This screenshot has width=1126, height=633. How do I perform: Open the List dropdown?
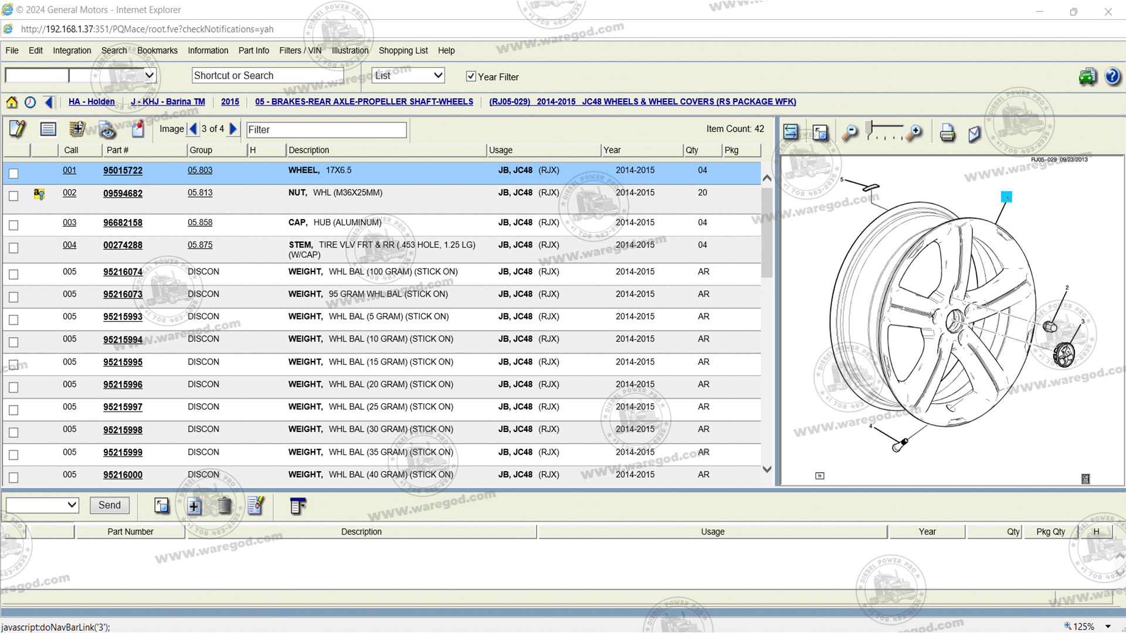pyautogui.click(x=408, y=75)
